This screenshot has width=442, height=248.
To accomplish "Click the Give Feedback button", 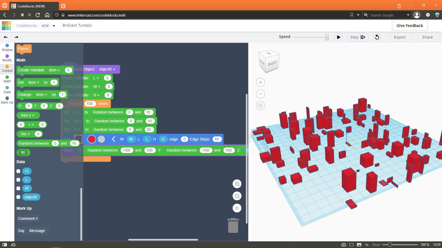I will coord(410,26).
